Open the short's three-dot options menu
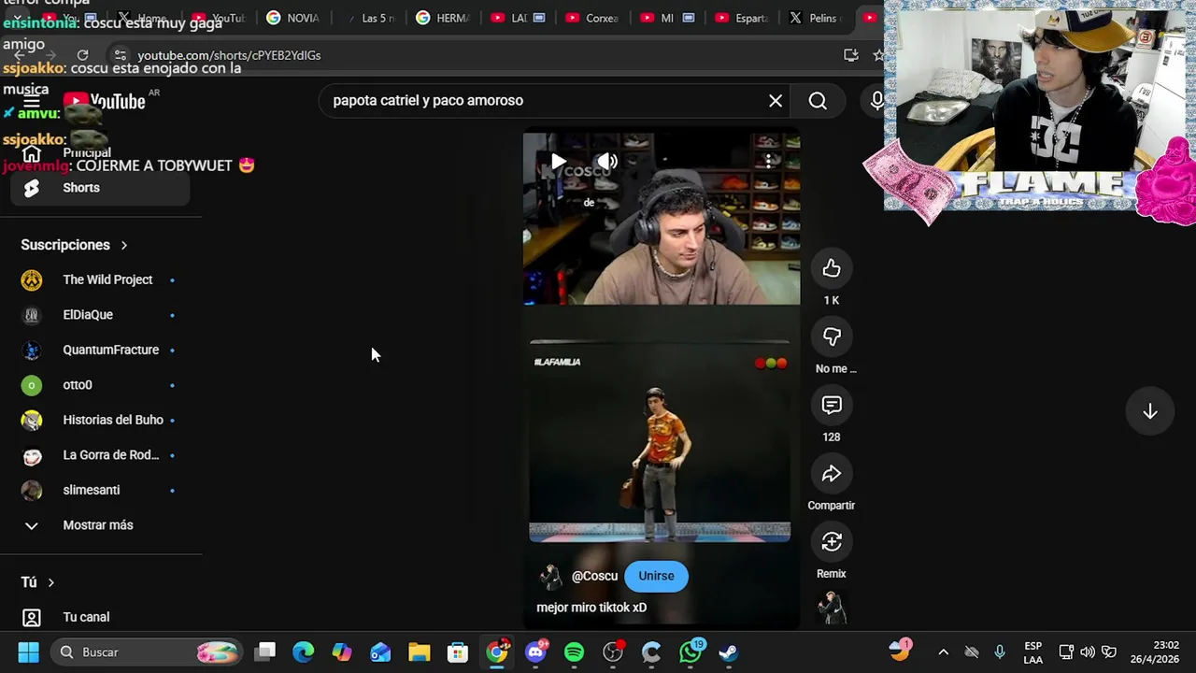The height and width of the screenshot is (673, 1196). click(768, 161)
